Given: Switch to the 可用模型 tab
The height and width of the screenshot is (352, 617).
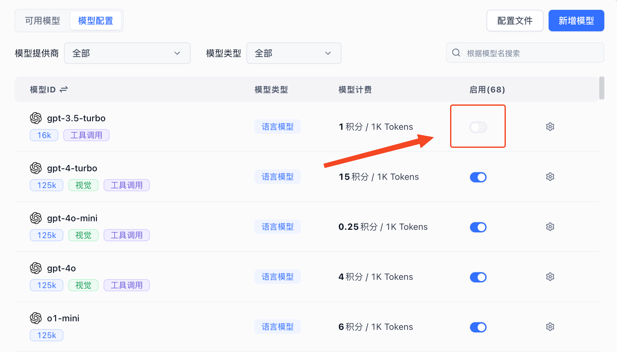Looking at the screenshot, I should pos(42,21).
